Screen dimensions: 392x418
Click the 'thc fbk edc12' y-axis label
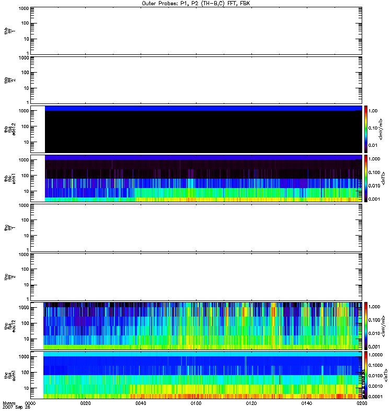(10, 326)
